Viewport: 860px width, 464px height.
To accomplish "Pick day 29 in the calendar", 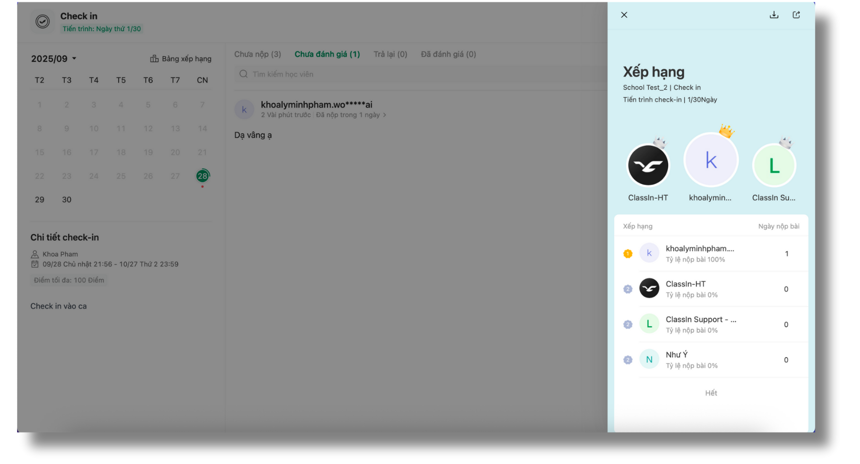I will (39, 200).
